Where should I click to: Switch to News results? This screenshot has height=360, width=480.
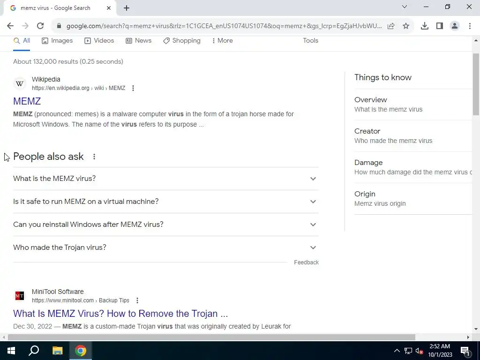pyautogui.click(x=139, y=41)
